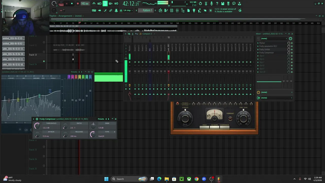Mute Fruity Compressor green LED in mixer

click(292, 53)
